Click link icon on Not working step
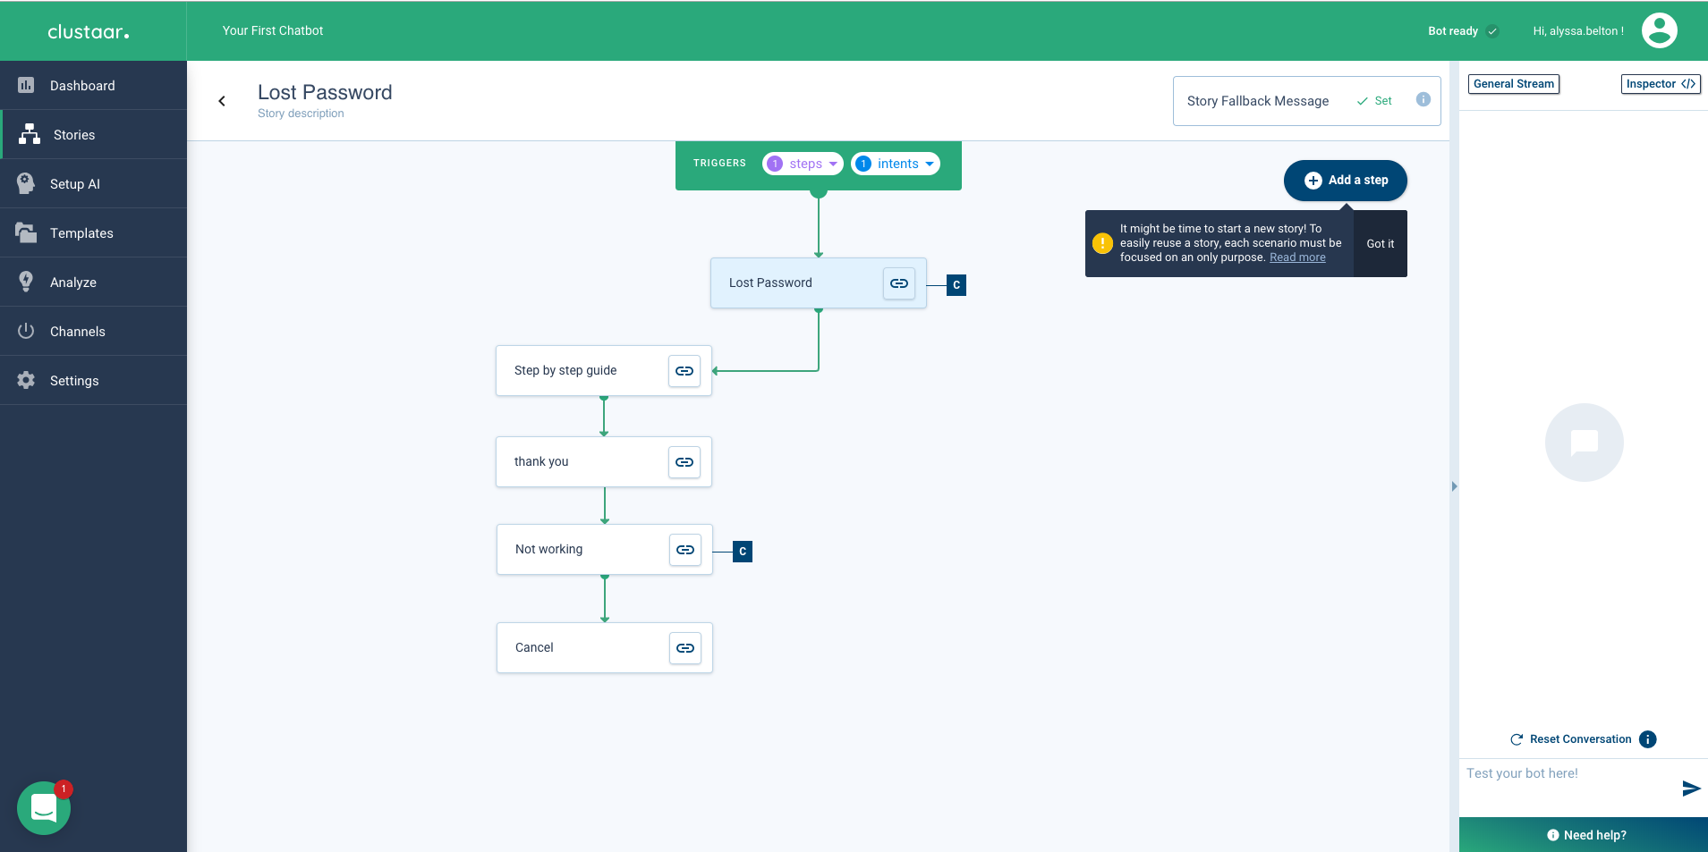 pyautogui.click(x=685, y=550)
